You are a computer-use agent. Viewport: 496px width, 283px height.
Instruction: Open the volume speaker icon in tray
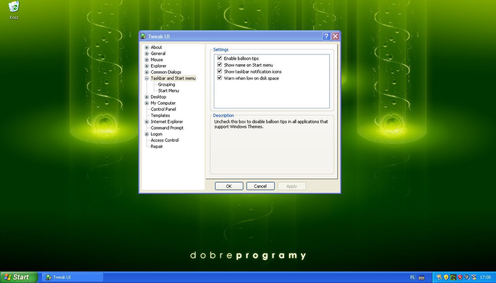[467, 277]
